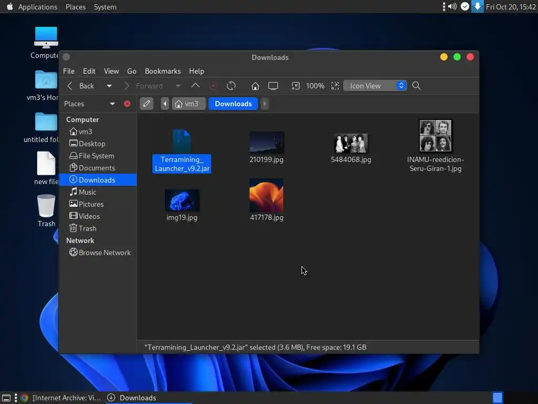
Task: Click the blue download arrow tray icon
Action: 477,6
